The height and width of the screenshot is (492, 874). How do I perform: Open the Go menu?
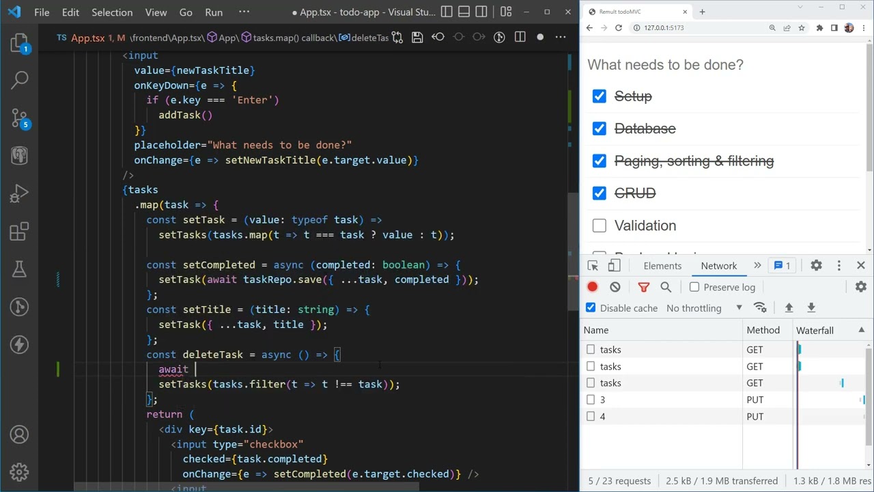[186, 12]
